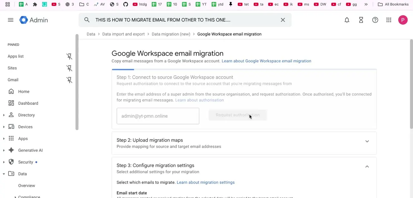Click the Devices icon in sidebar
This screenshot has width=413, height=198.
[11, 127]
